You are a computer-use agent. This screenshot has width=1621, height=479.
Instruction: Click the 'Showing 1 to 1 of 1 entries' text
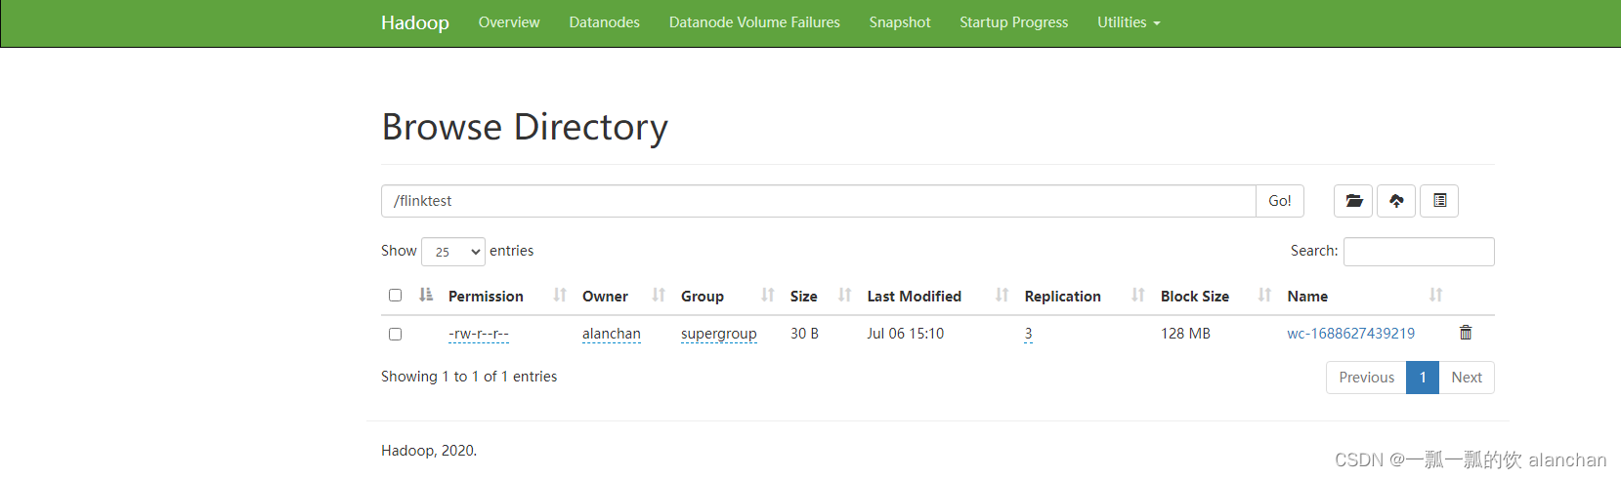(x=469, y=377)
